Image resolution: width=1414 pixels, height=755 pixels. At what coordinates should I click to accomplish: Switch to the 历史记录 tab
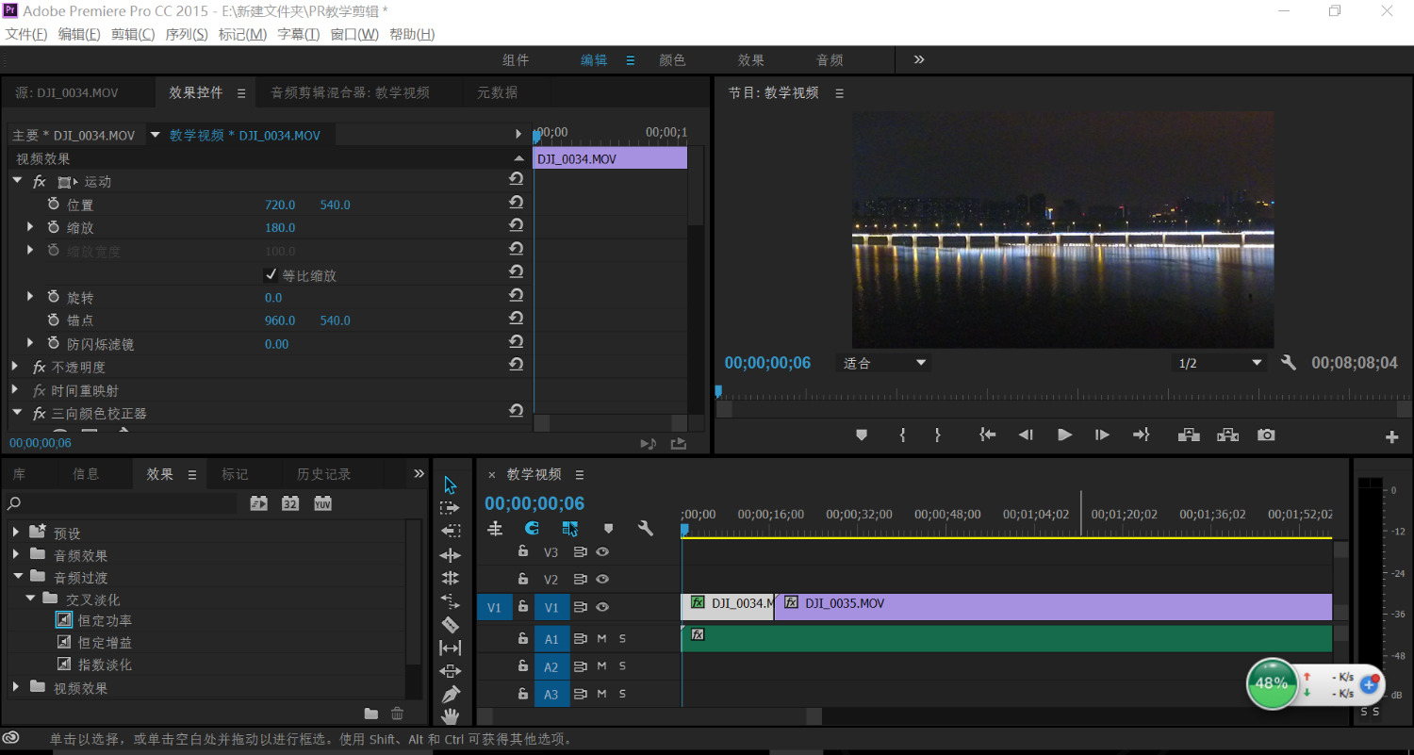[x=323, y=474]
